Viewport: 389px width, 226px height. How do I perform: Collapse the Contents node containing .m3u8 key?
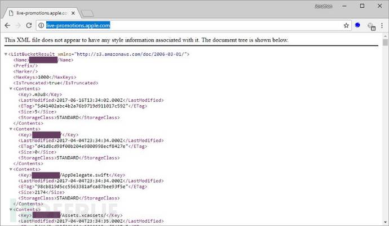click(11, 88)
